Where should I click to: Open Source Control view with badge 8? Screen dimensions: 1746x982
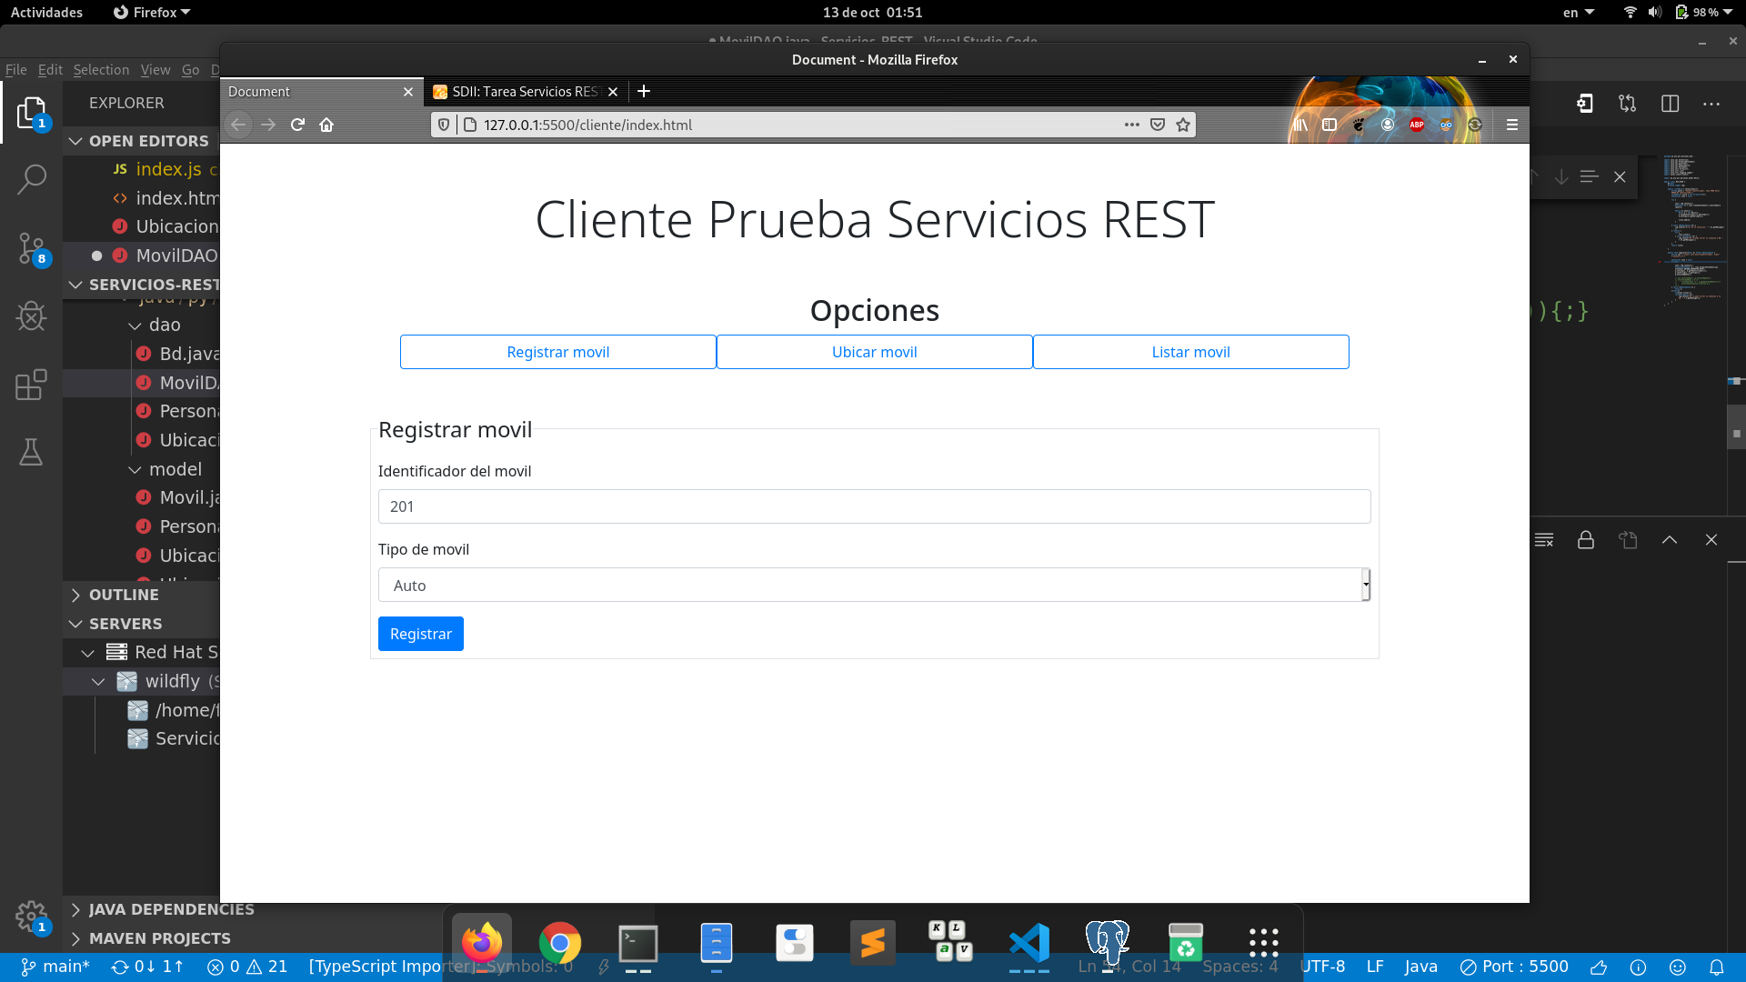[x=32, y=248]
